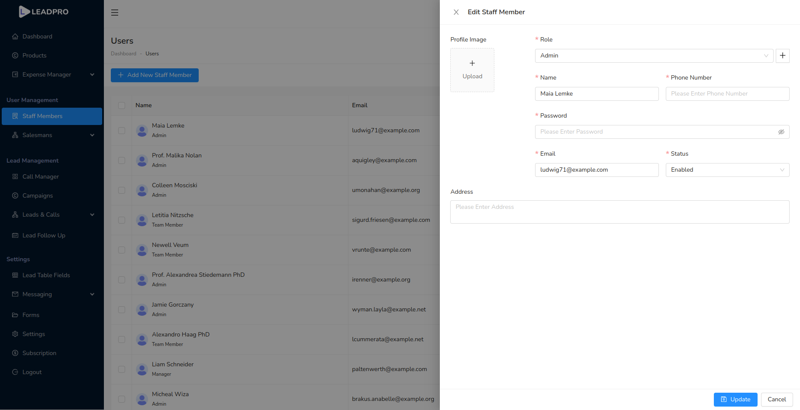Click the Name input field
Screen dimensions: 800x410
click(597, 93)
